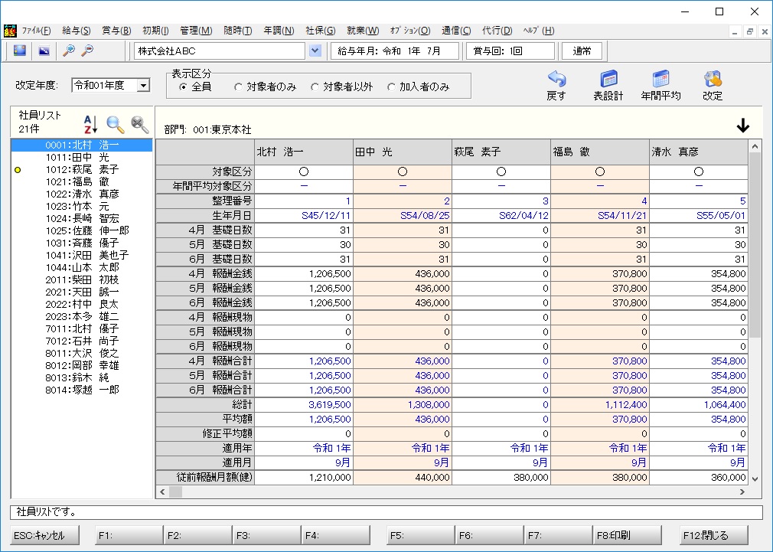Click 対象区分 circle for 萩尾 素子
The height and width of the screenshot is (552, 773).
501,171
